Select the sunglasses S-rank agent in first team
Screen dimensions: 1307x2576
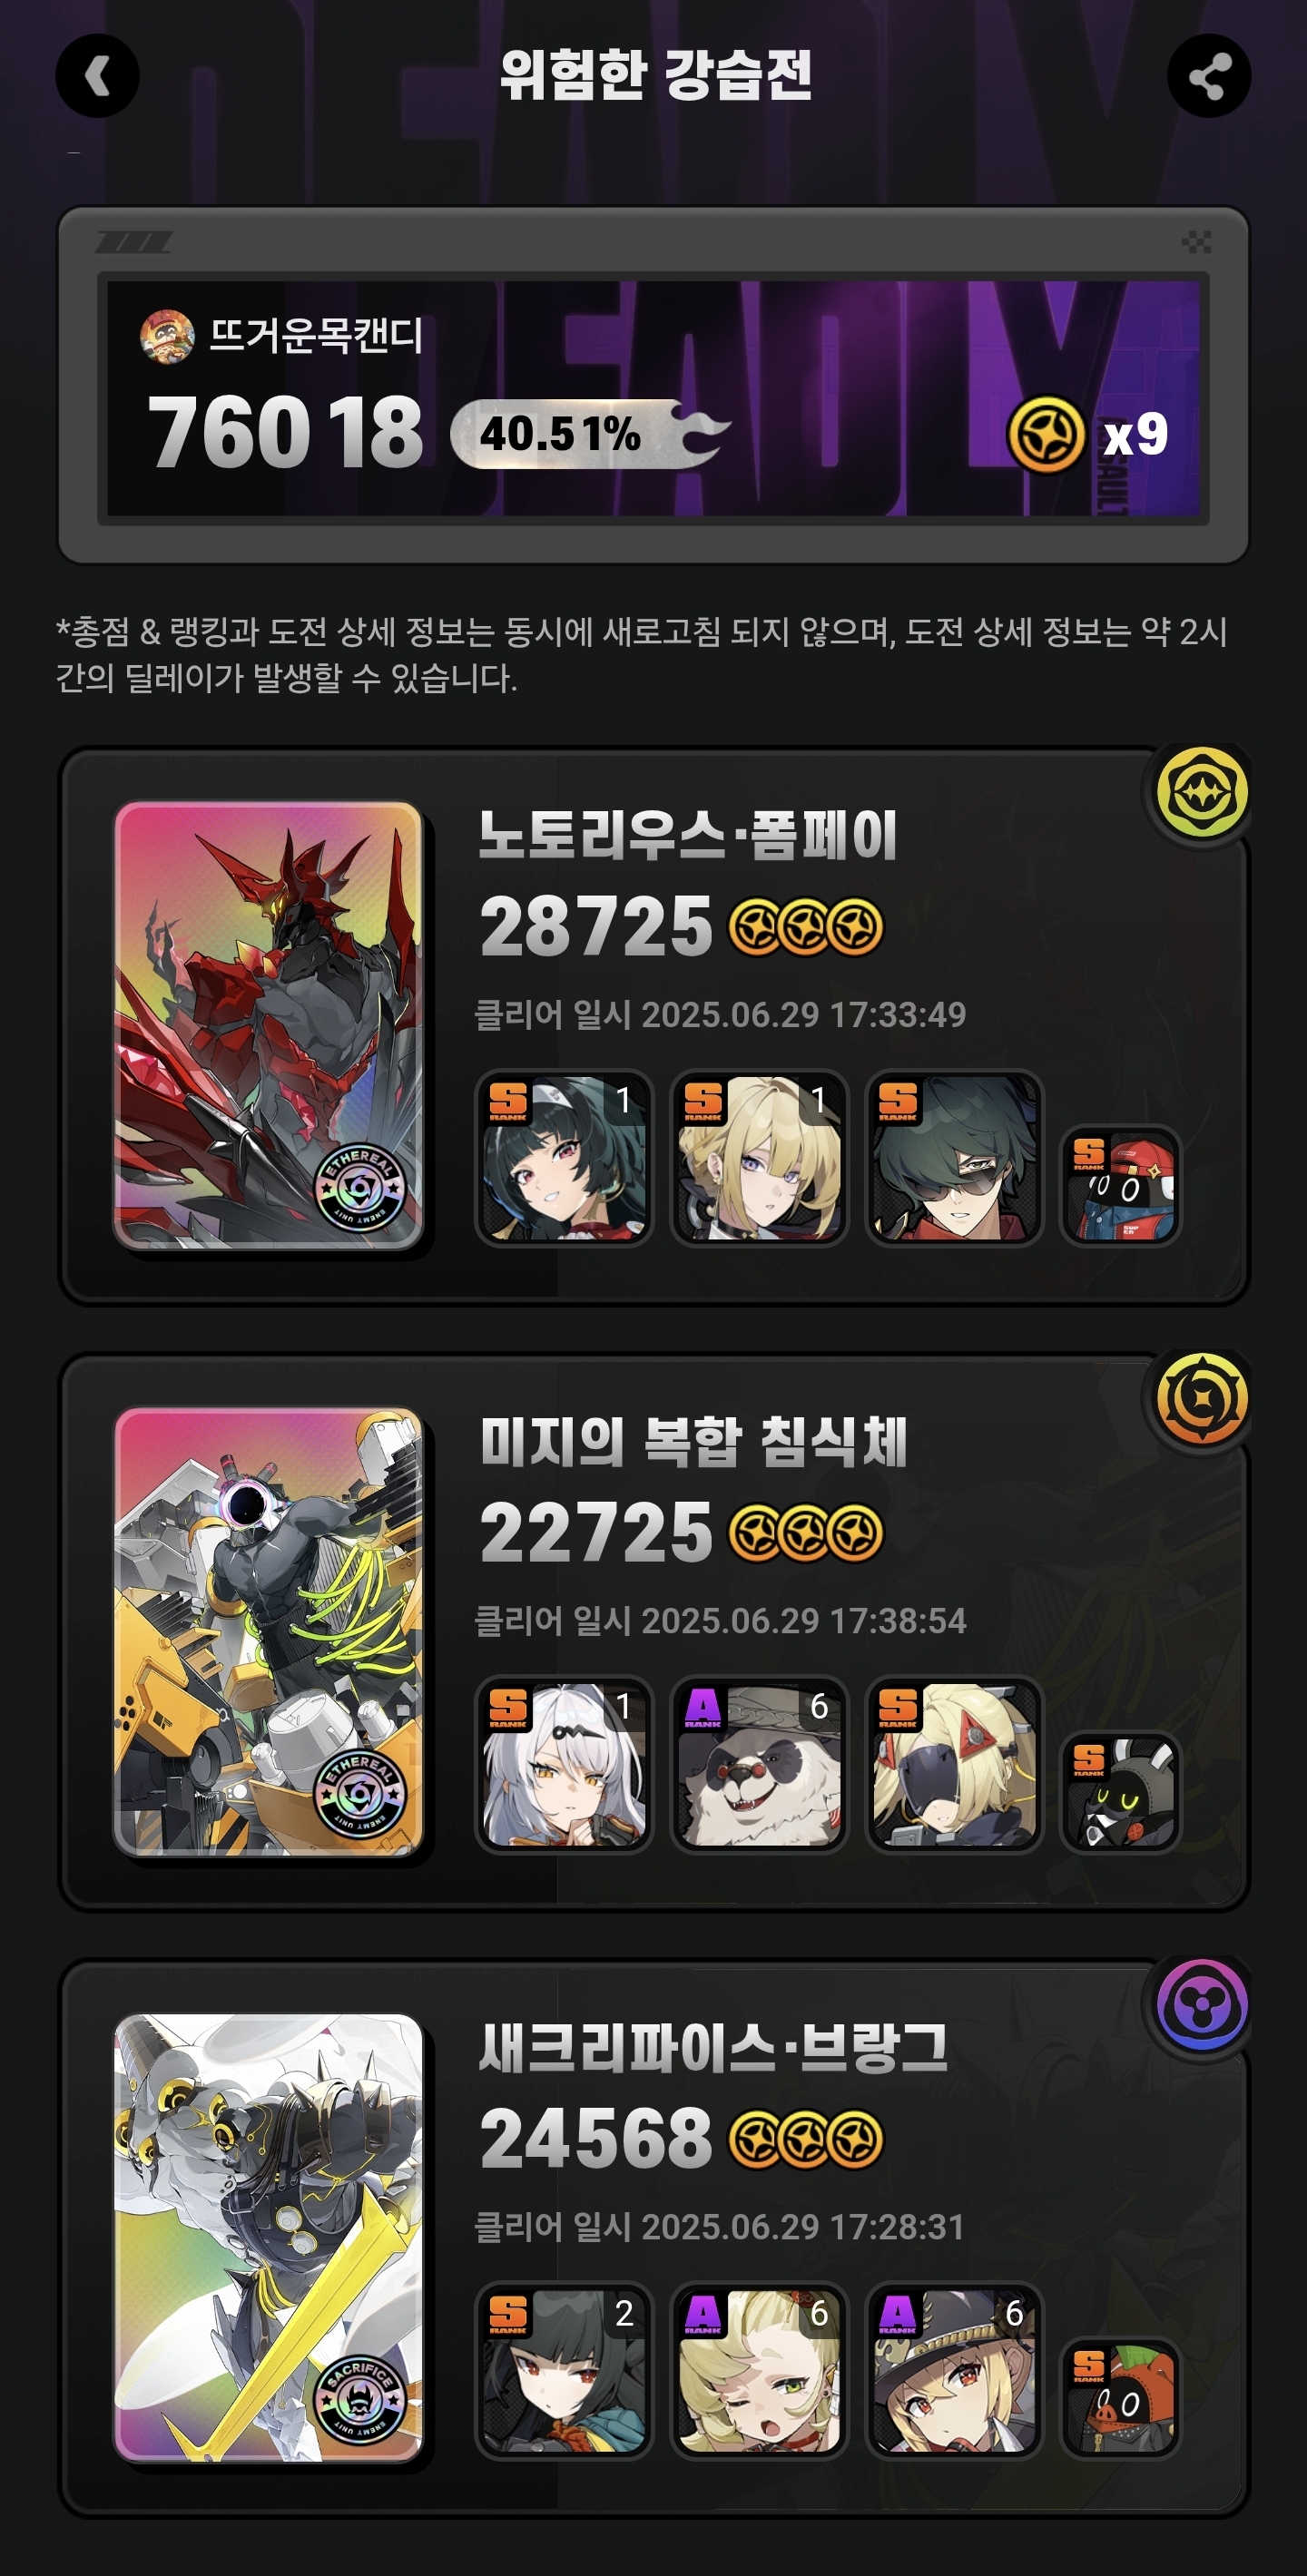tap(954, 1158)
